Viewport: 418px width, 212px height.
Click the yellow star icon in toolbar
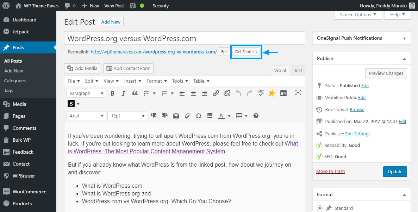[x=272, y=93]
